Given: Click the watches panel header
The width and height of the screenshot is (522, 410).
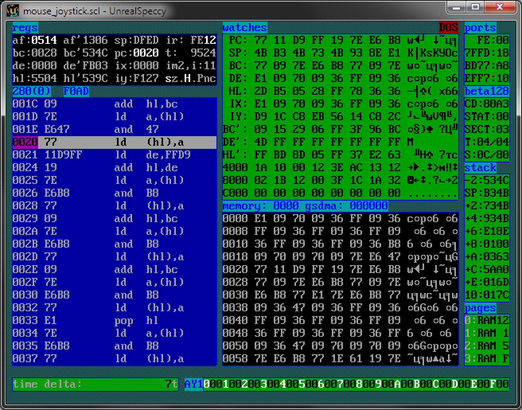Looking at the screenshot, I should click(244, 27).
